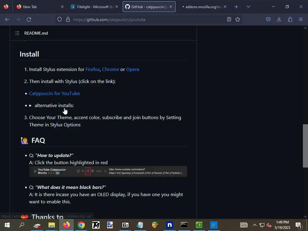Open the blue 'n' app in taskbar
The height and width of the screenshot is (231, 308).
tap(169, 225)
